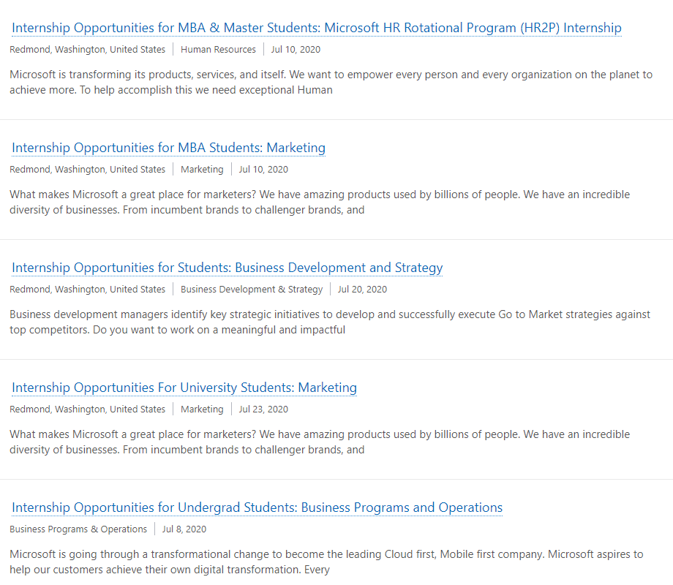The width and height of the screenshot is (673, 585).
Task: Click the Jul 20, 2020 posting date
Action: (x=362, y=290)
